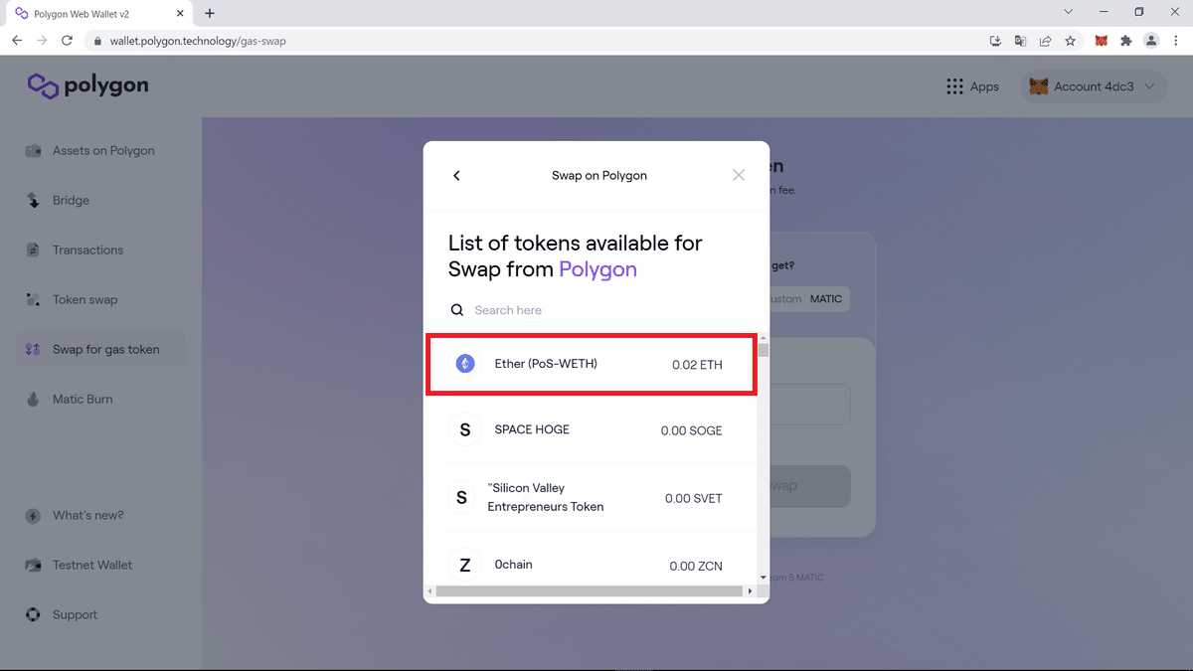Click the Token swap sidebar icon
Viewport: 1193px width, 671px height.
tap(33, 300)
